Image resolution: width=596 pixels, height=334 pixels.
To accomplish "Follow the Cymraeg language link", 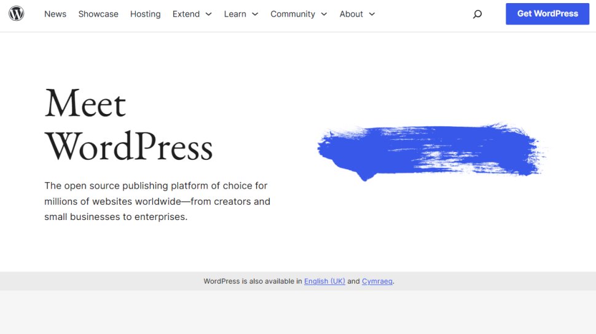I will (x=377, y=281).
